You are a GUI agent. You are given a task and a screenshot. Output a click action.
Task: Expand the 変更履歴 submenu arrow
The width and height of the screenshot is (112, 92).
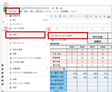[47, 69]
